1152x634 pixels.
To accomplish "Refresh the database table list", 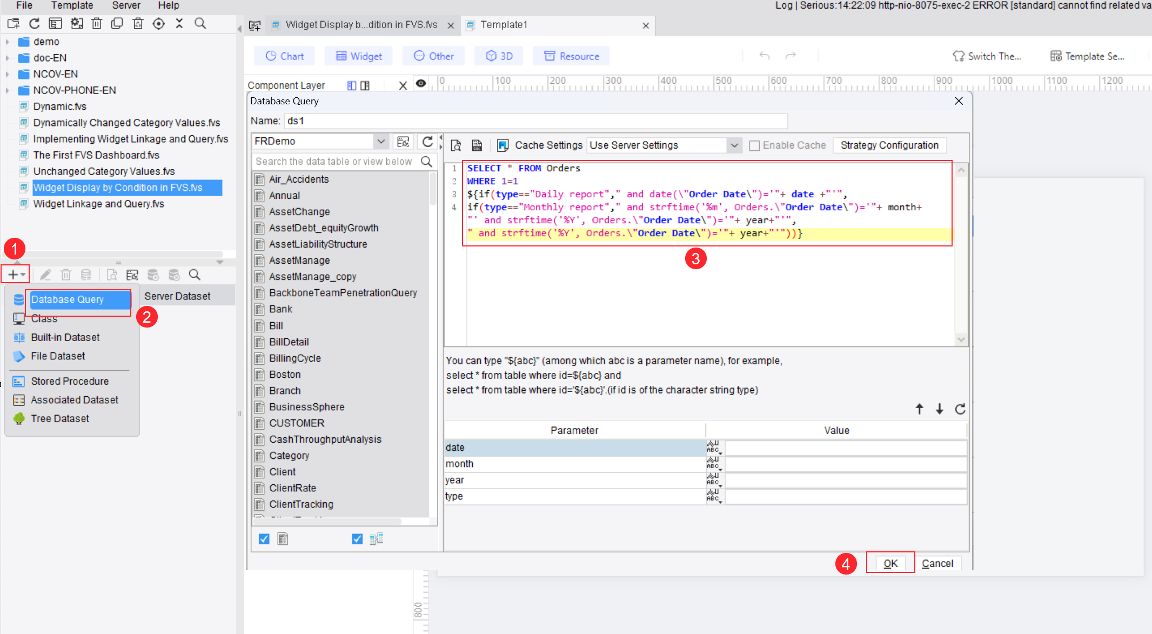I will [427, 142].
